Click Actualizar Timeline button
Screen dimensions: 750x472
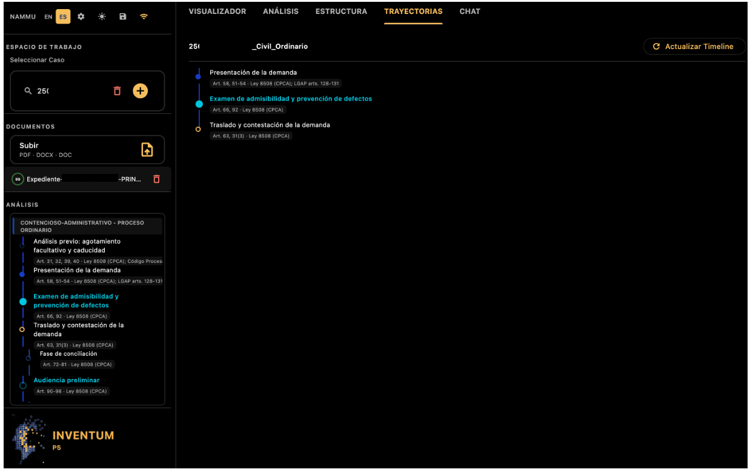(x=694, y=47)
